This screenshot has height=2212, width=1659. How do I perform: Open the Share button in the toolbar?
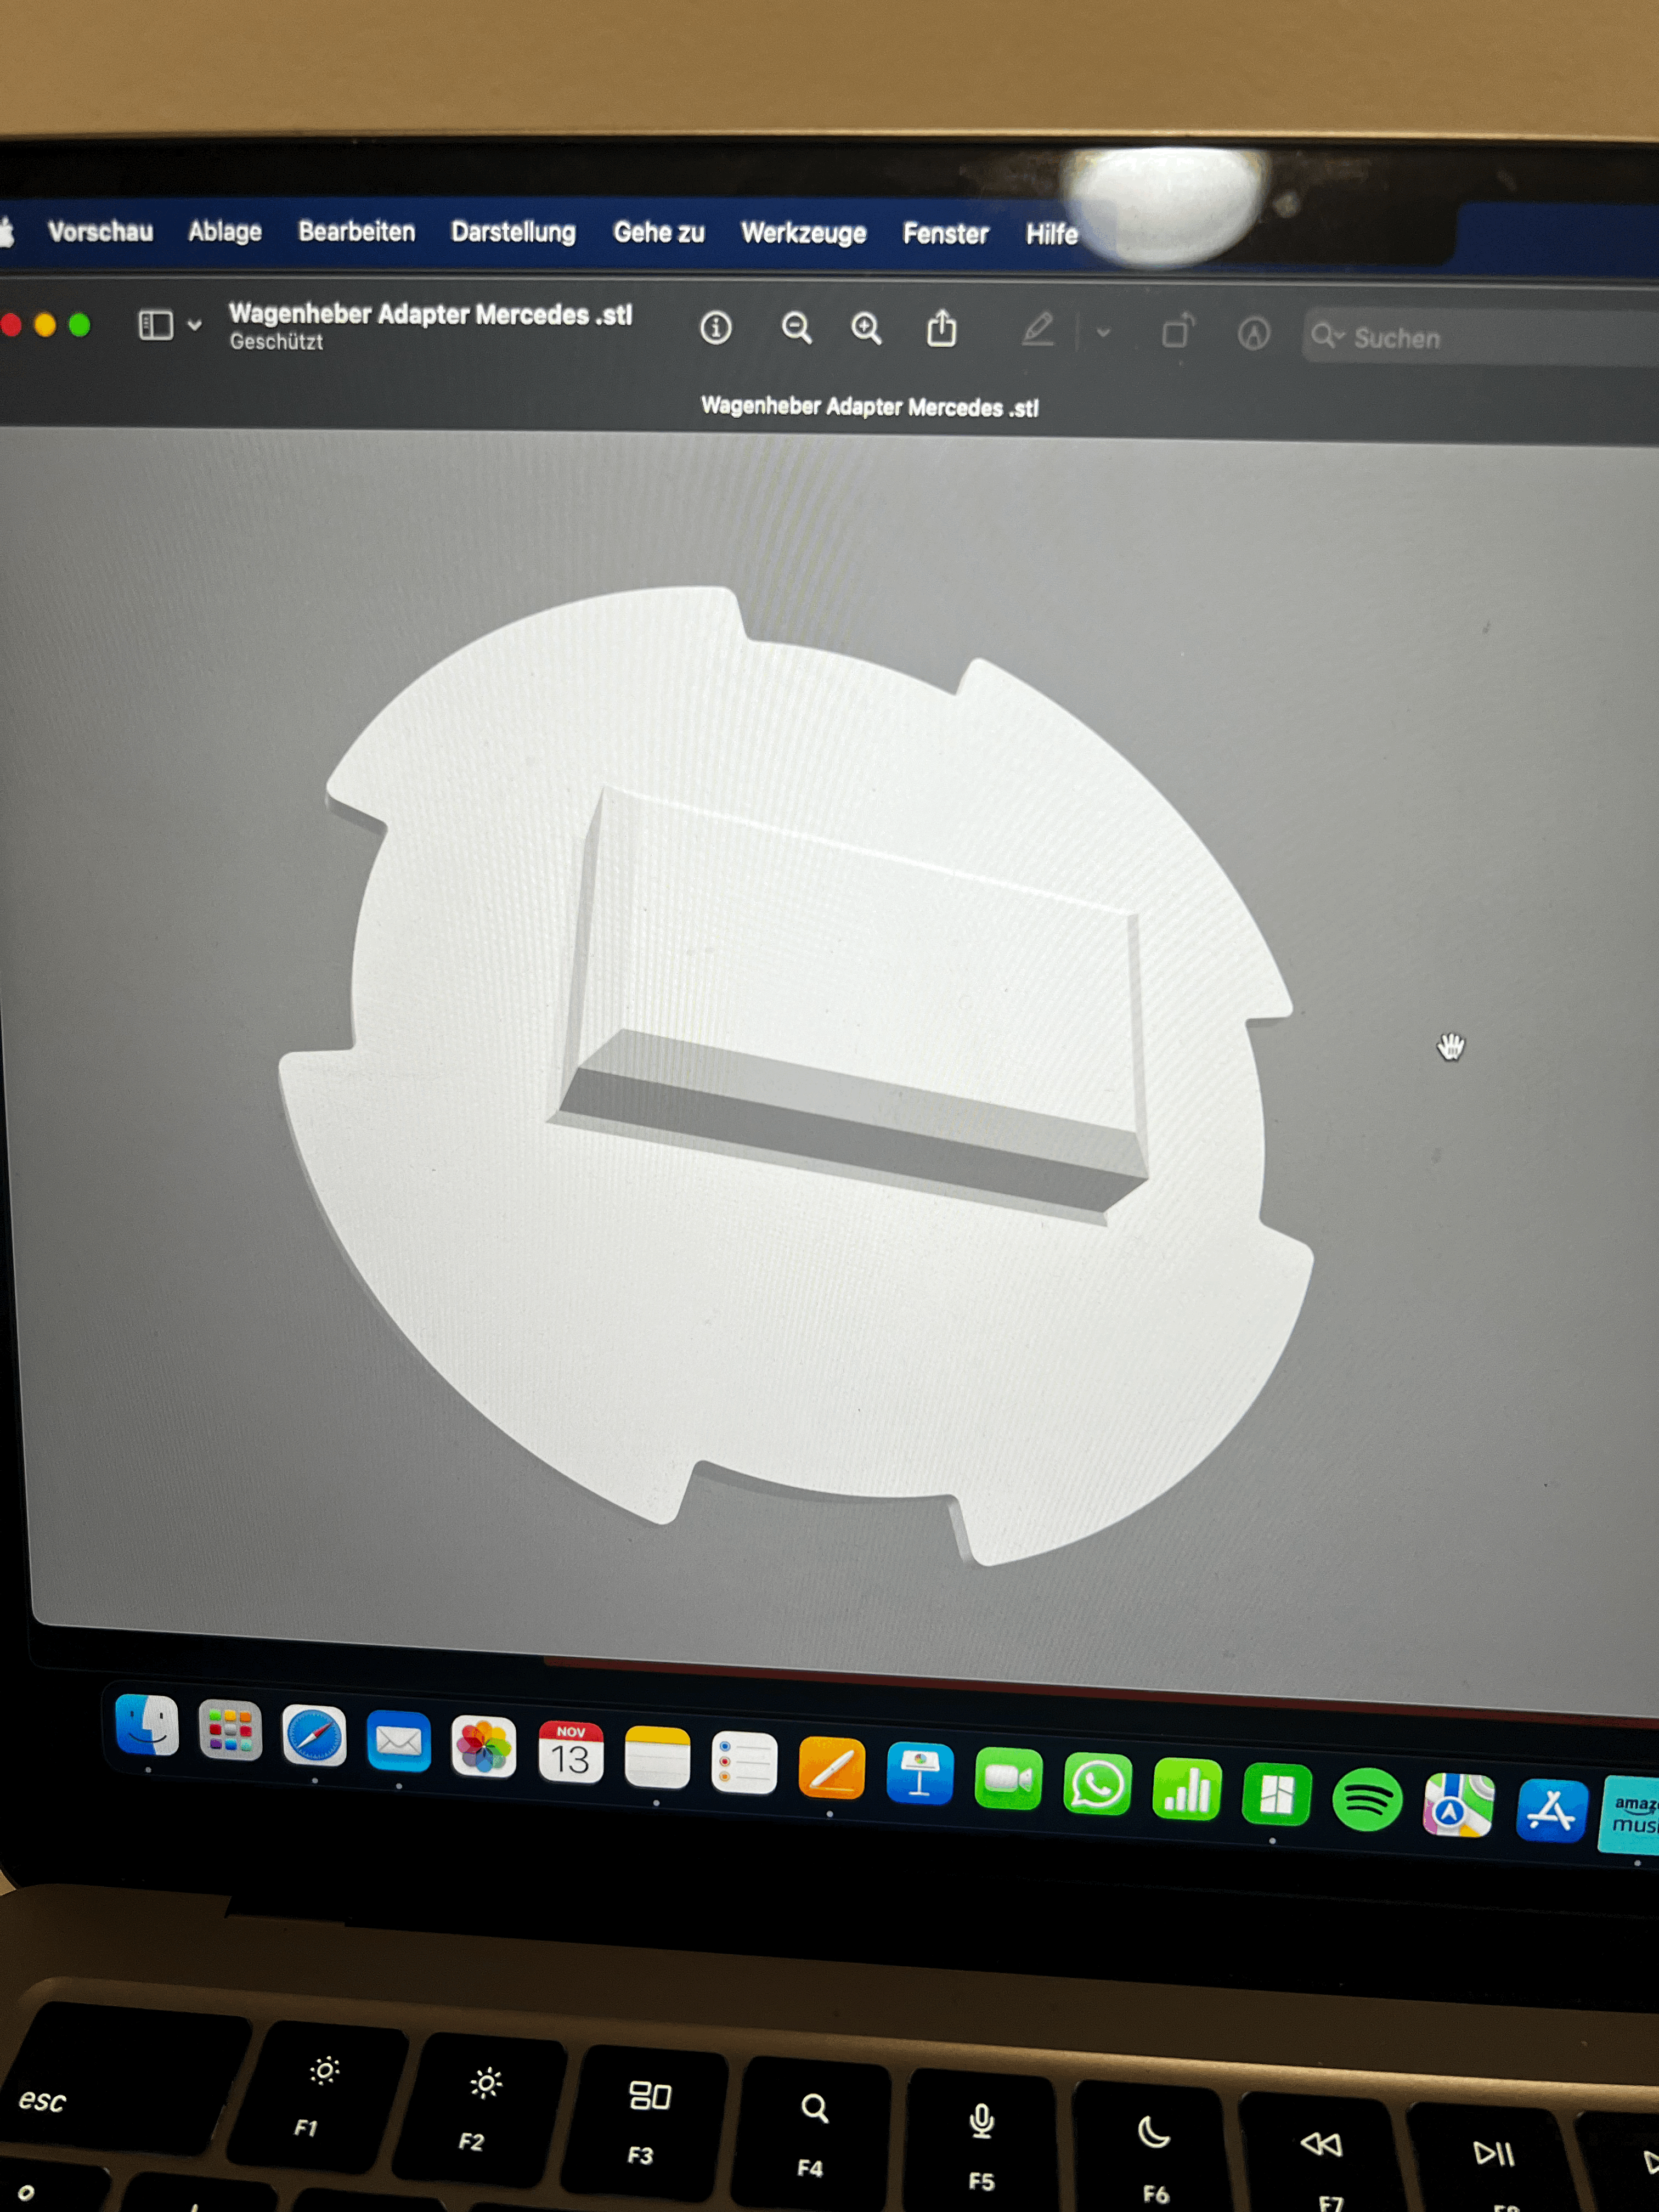941,328
